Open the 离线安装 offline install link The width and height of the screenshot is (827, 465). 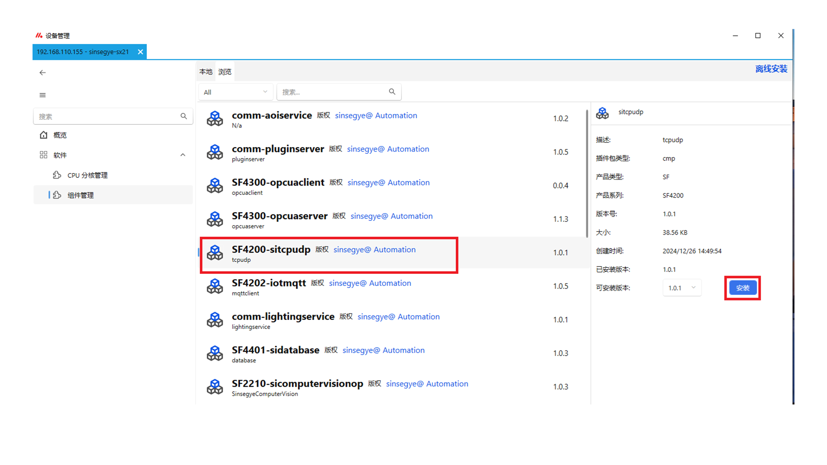pyautogui.click(x=771, y=69)
